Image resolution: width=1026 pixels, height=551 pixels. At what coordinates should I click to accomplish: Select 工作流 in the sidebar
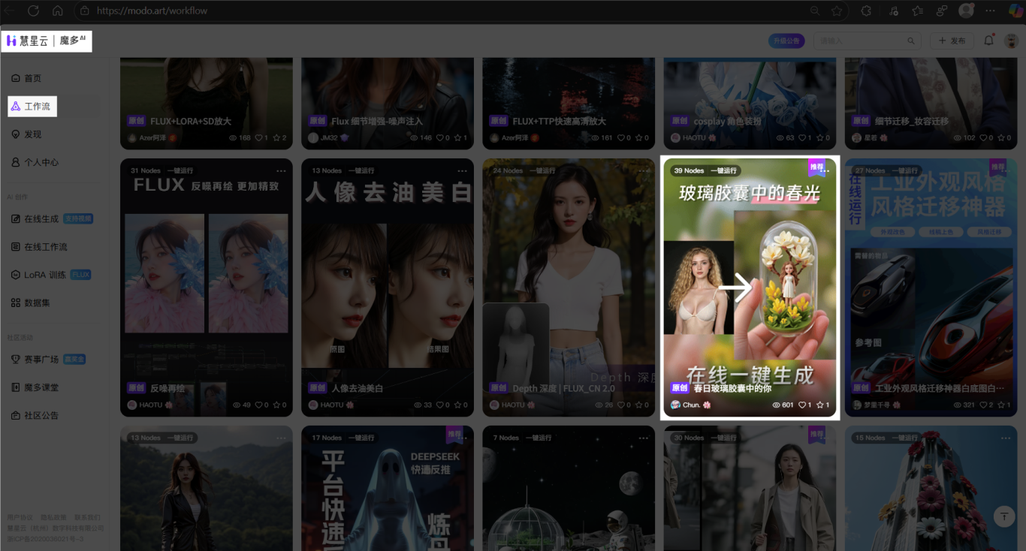pyautogui.click(x=32, y=107)
